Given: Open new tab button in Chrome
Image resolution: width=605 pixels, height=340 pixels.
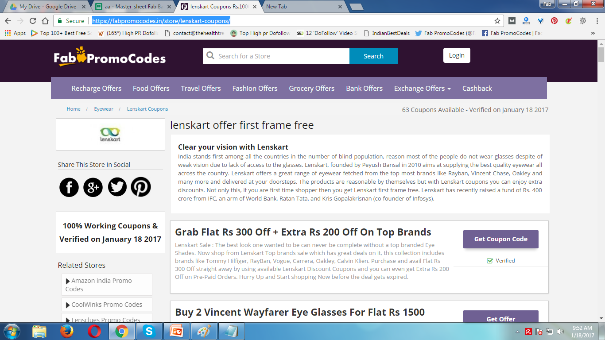Looking at the screenshot, I should coord(356,7).
